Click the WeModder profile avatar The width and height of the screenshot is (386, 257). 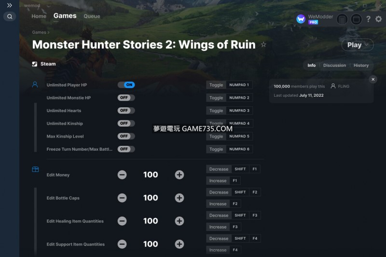pos(301,19)
